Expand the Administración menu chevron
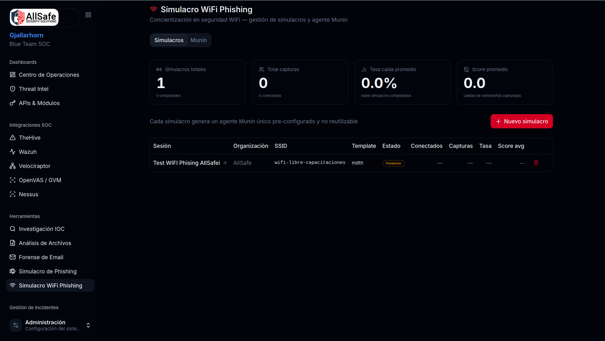 click(x=88, y=325)
